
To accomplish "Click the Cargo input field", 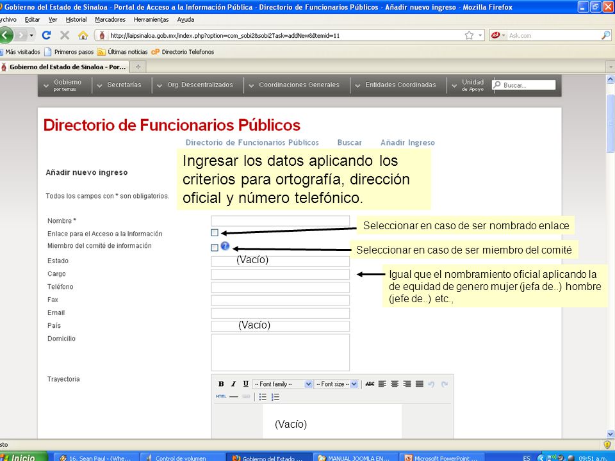I will point(280,275).
